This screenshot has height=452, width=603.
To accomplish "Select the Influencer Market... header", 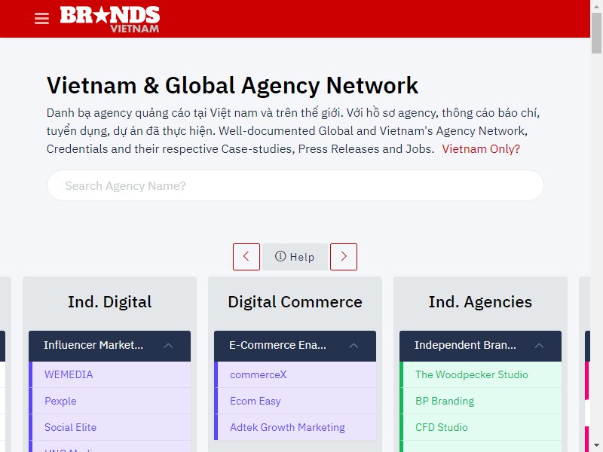I will tap(109, 346).
